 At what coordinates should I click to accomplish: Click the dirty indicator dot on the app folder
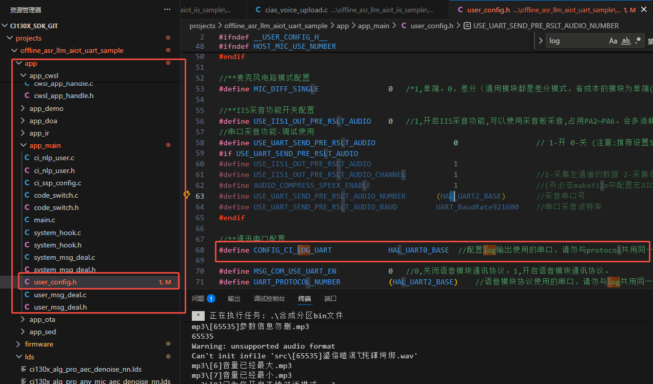[168, 63]
